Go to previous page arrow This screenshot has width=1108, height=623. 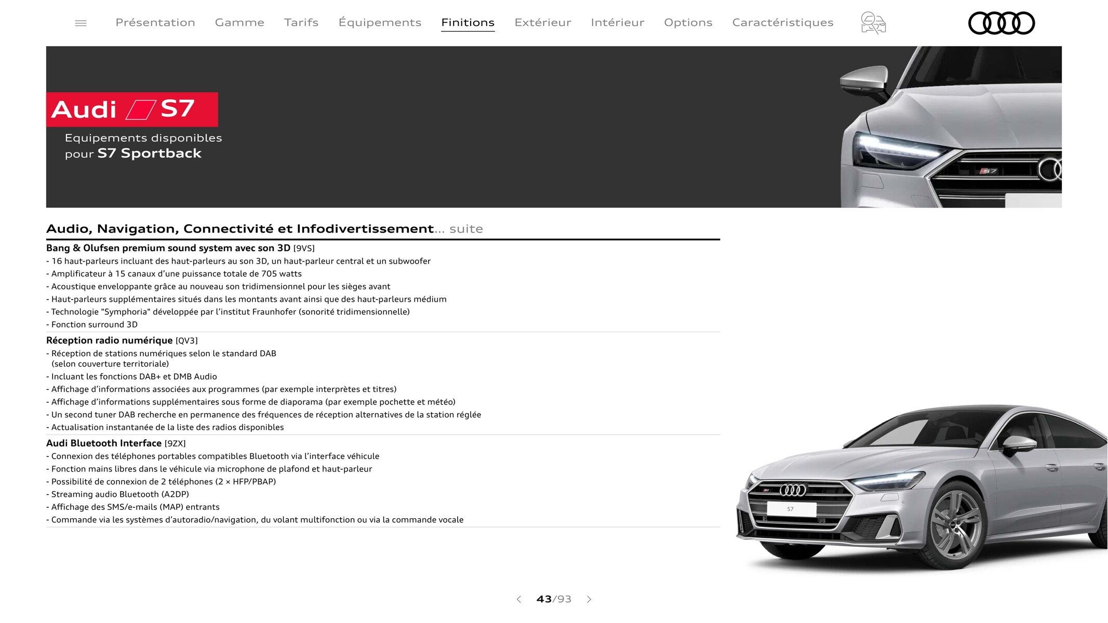(x=518, y=599)
